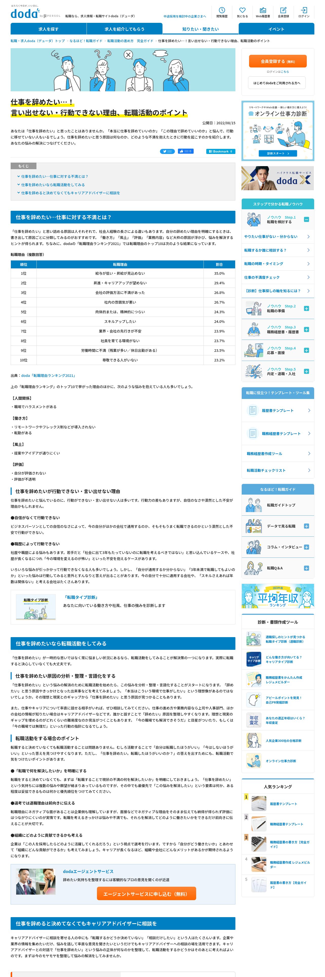The height and width of the screenshot is (977, 325).
Task: Open 転職ガイドトップ in the guide menu
Action: coord(278,505)
